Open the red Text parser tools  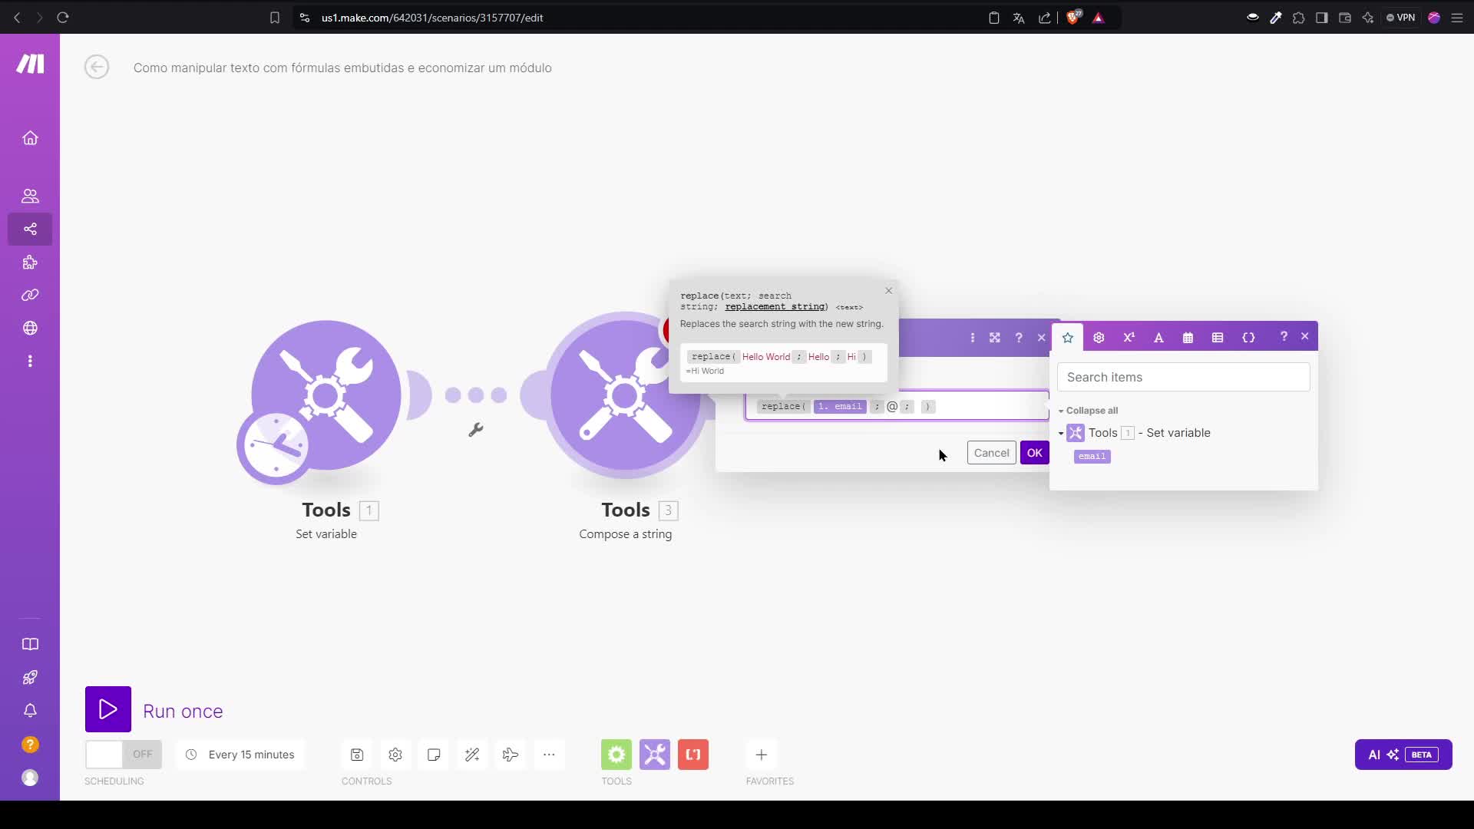click(693, 755)
